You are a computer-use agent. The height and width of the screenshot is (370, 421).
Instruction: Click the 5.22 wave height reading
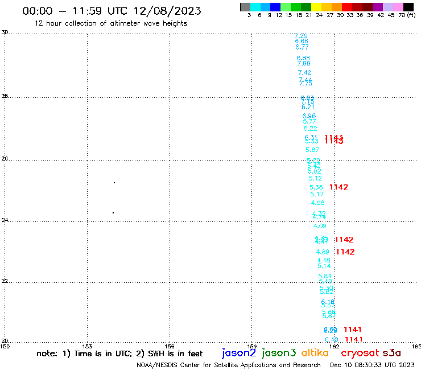click(x=311, y=129)
